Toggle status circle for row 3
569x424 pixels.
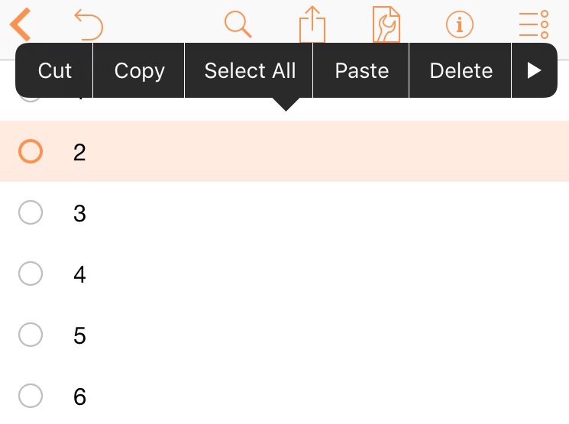pyautogui.click(x=31, y=212)
